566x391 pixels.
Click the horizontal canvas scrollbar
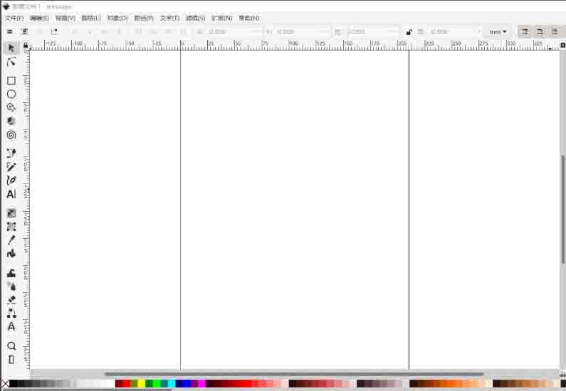[294, 374]
